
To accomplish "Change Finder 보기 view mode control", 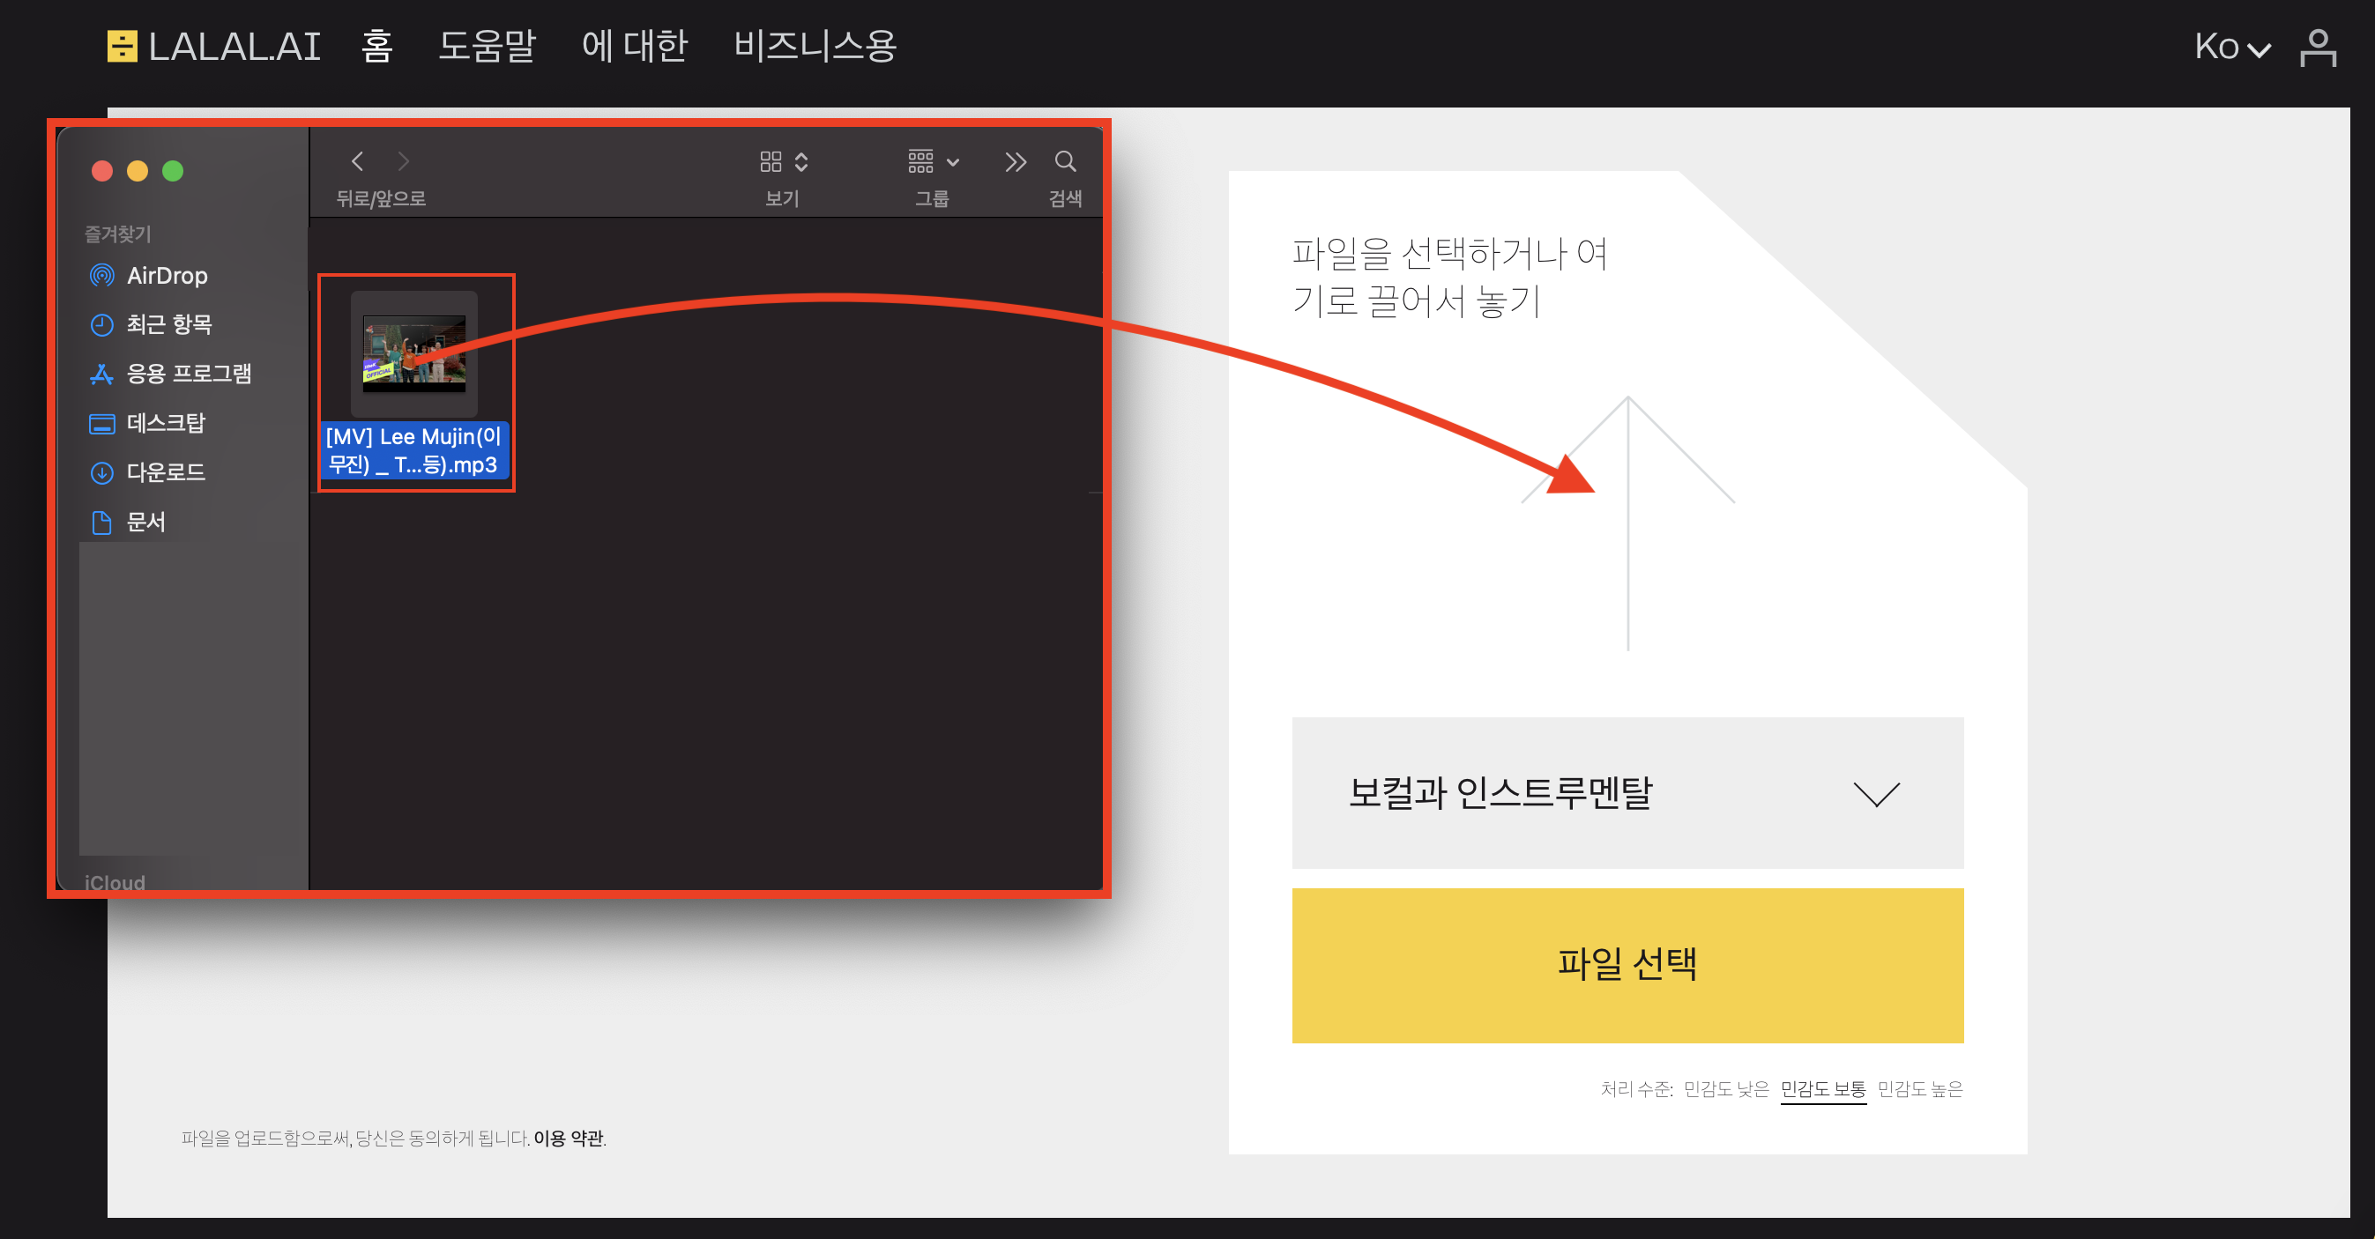I will (x=783, y=162).
